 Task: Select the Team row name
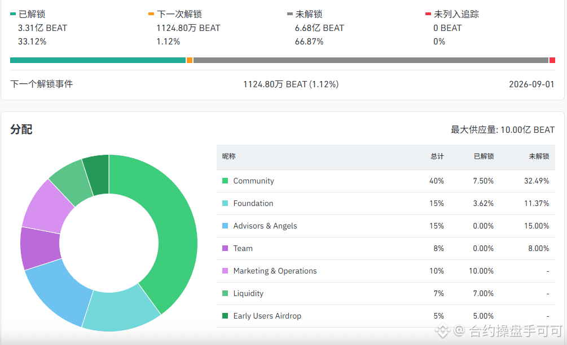(x=243, y=248)
